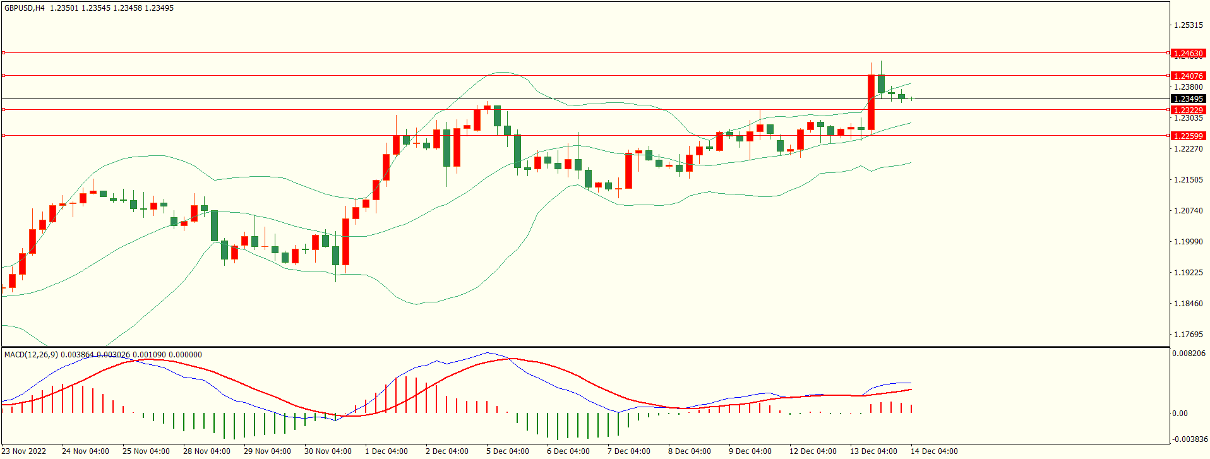This screenshot has width=1210, height=459.
Task: Click the -0.003836 MACD scale value
Action: click(x=1190, y=439)
